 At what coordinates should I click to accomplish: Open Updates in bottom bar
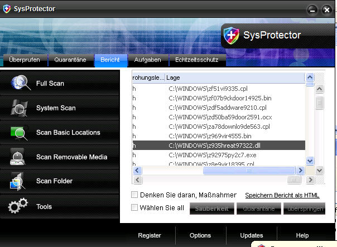252,235
